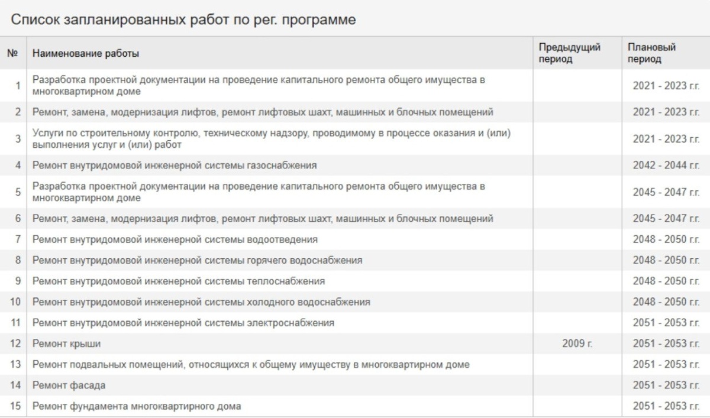The height and width of the screenshot is (418, 710).
Task: Click planned period '2021 - 2023 г.г.' in row 3
Action: [666, 139]
